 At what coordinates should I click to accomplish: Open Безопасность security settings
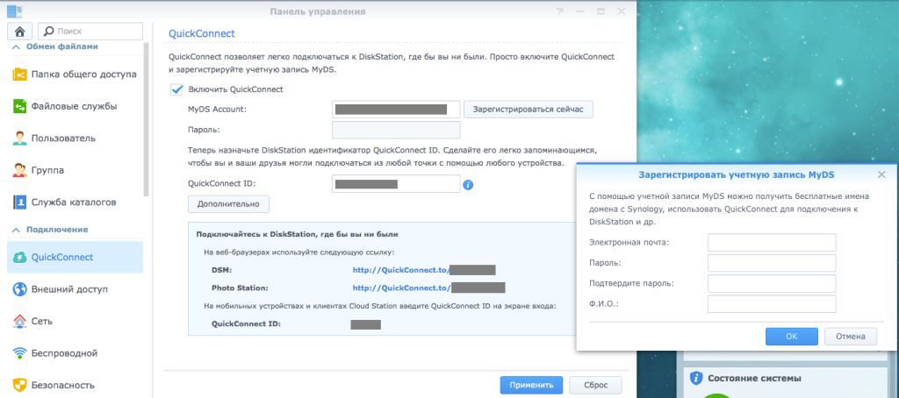click(x=76, y=385)
